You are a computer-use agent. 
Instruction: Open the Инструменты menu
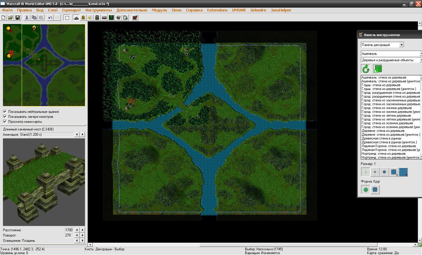tap(98, 10)
